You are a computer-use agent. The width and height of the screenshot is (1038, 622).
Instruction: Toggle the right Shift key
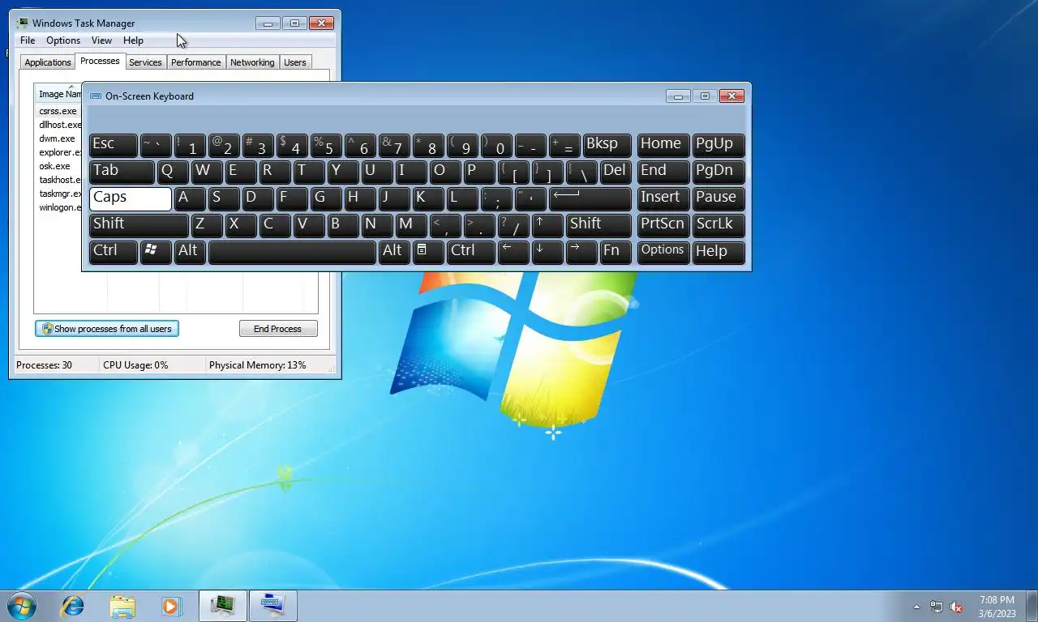598,224
